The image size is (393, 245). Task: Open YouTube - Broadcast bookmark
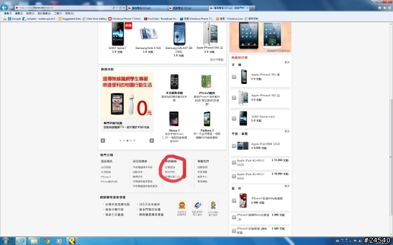pos(161,19)
